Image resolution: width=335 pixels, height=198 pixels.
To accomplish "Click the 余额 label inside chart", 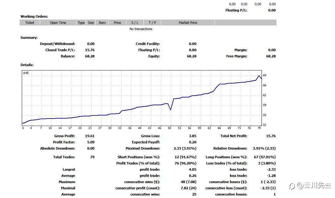I will 26,73.
